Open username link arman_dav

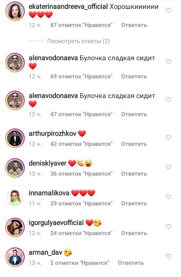point(45,253)
